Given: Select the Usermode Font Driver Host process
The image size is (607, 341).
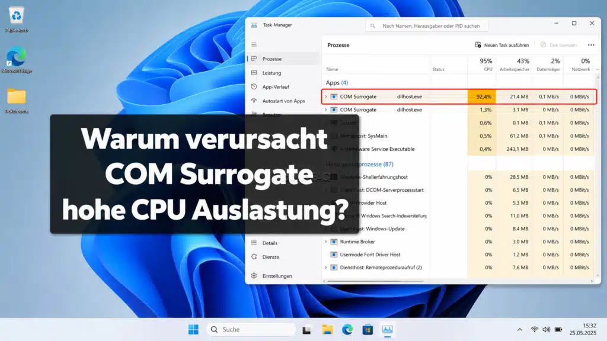Looking at the screenshot, I should click(459, 255).
